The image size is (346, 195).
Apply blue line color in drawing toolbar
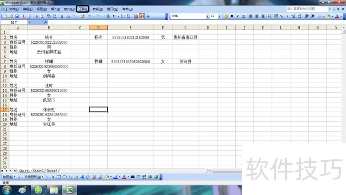point(115,177)
